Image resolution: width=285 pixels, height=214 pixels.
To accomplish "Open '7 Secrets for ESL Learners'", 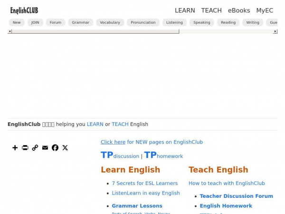I will tap(145, 183).
